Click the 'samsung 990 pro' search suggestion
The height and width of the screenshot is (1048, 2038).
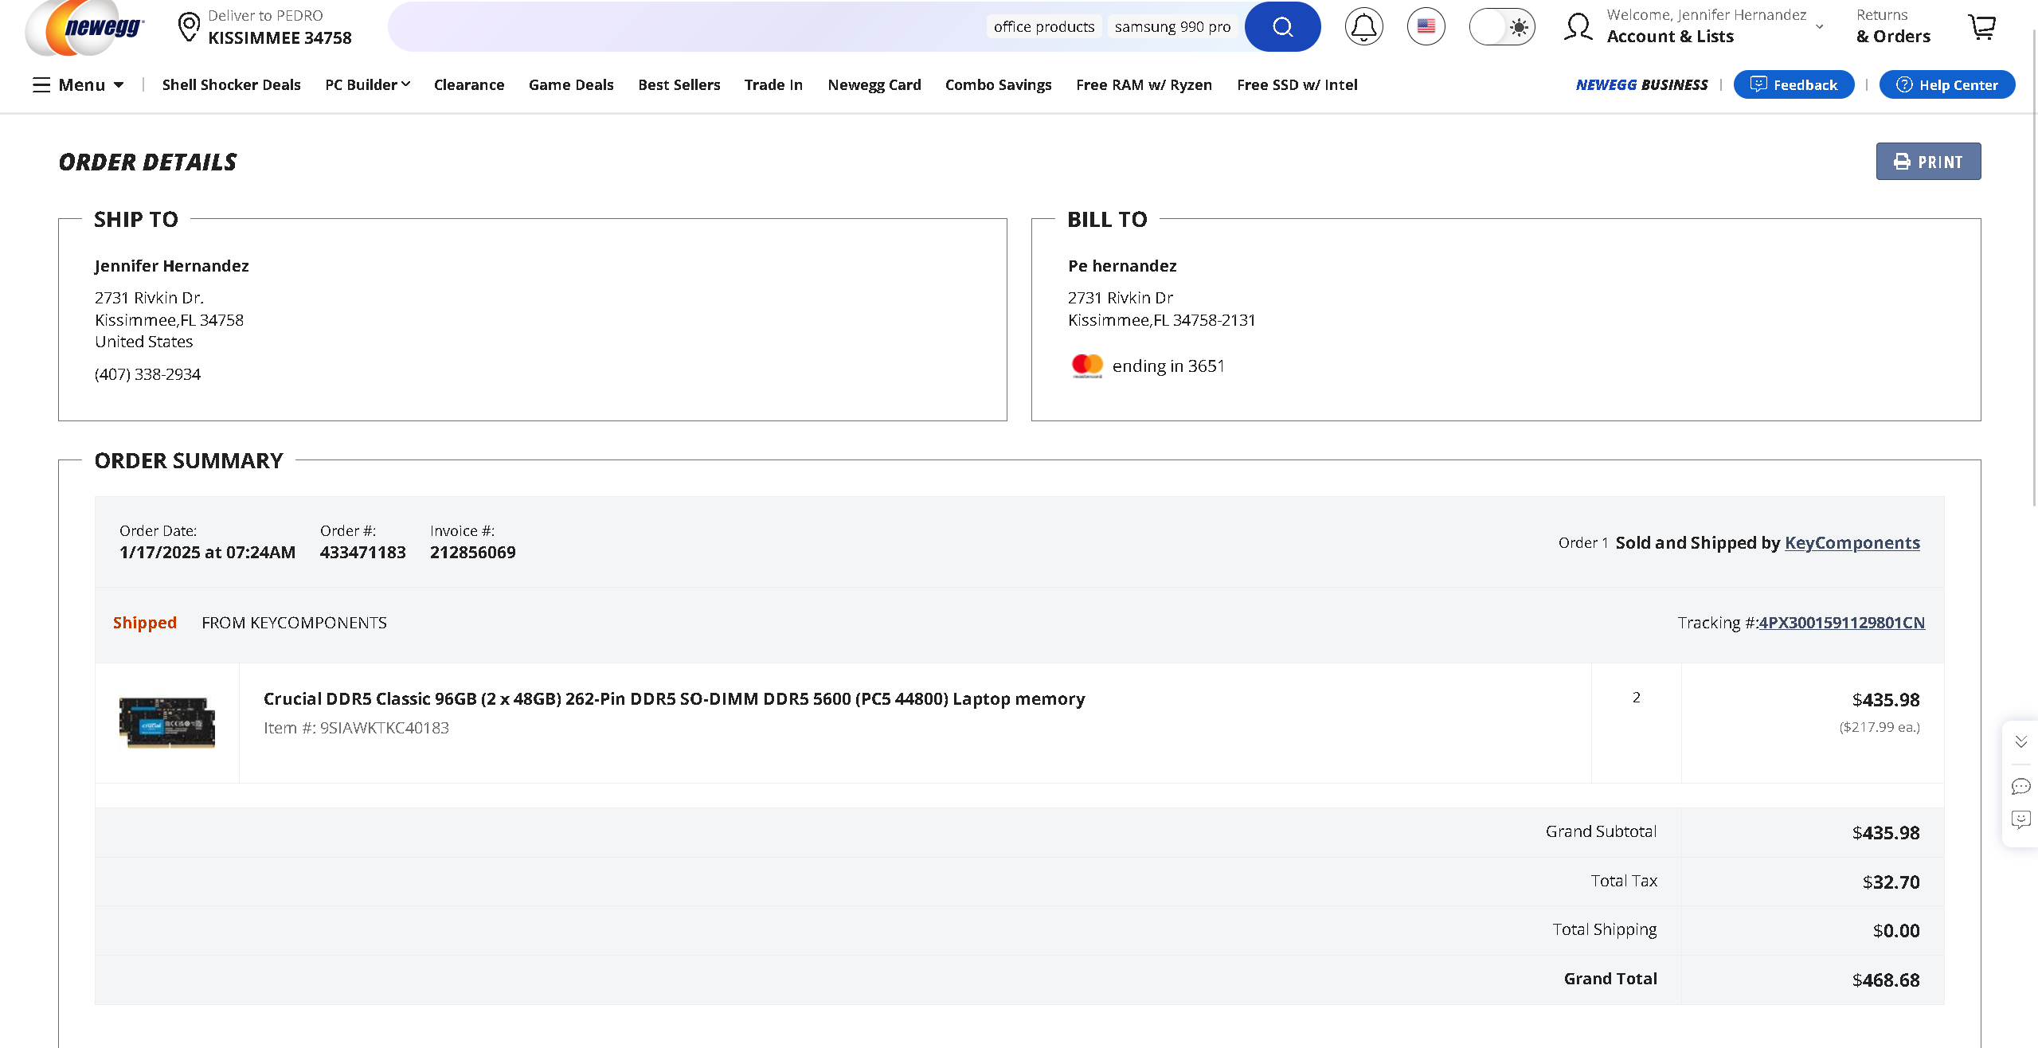1172,27
